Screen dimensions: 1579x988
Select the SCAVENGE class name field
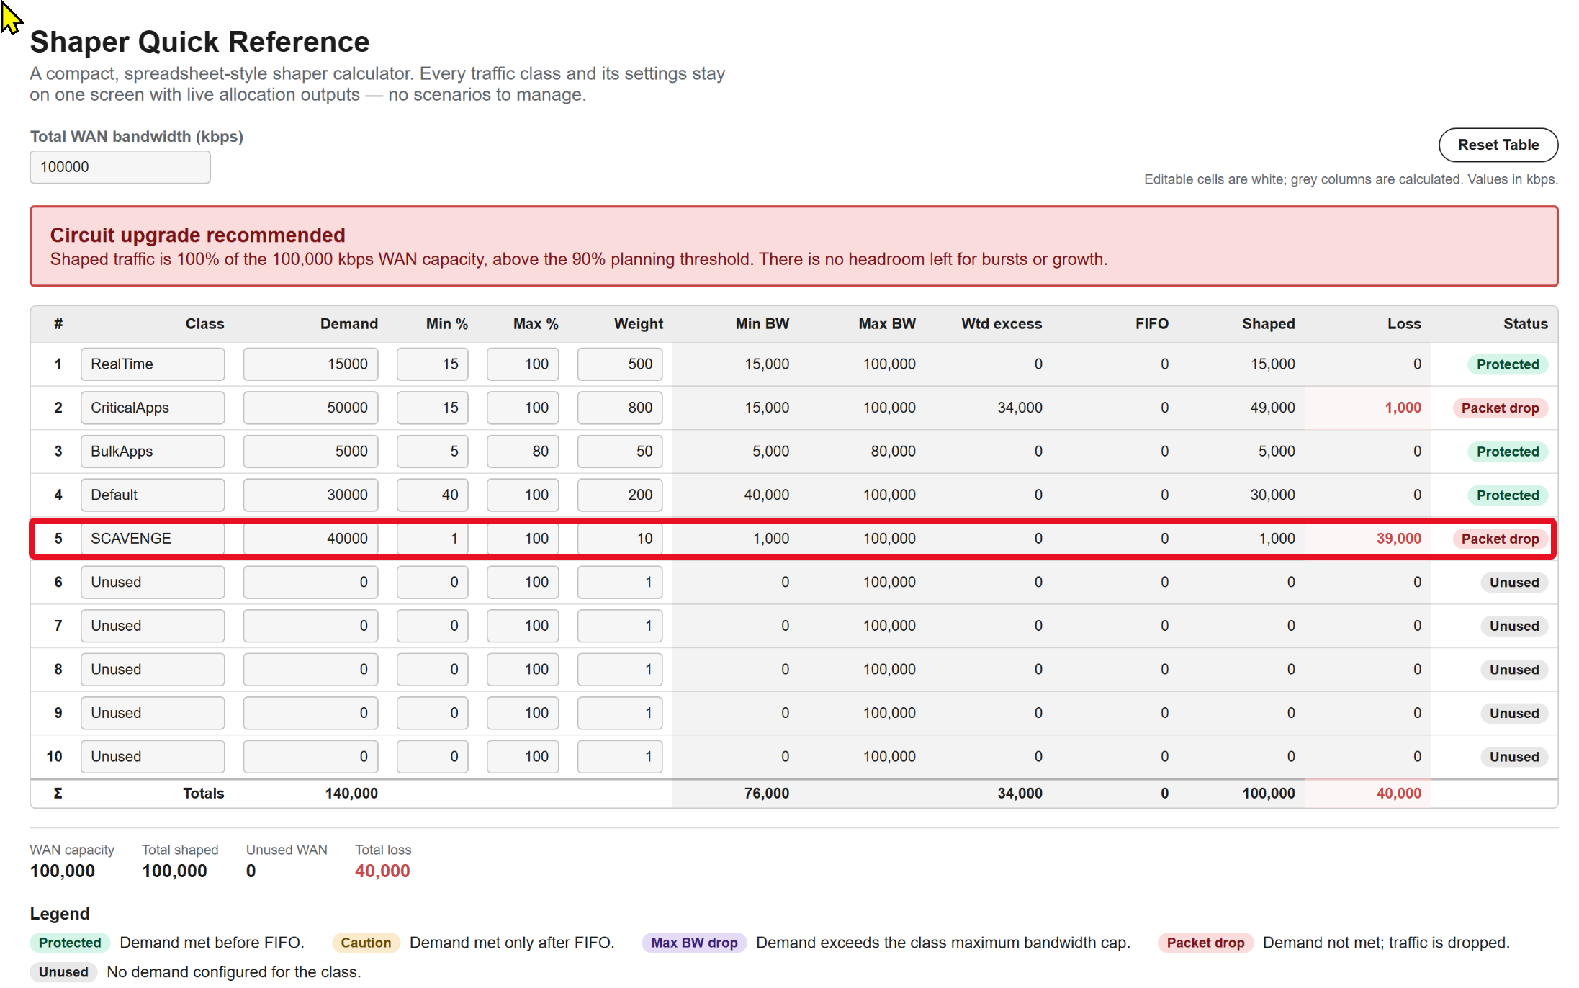153,539
